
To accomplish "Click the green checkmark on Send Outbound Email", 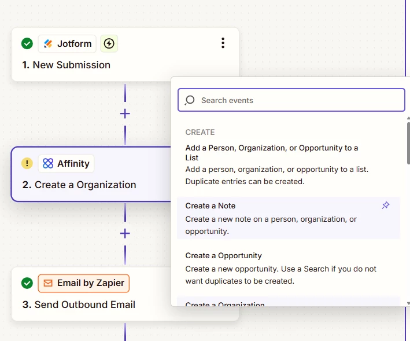I will click(x=27, y=283).
